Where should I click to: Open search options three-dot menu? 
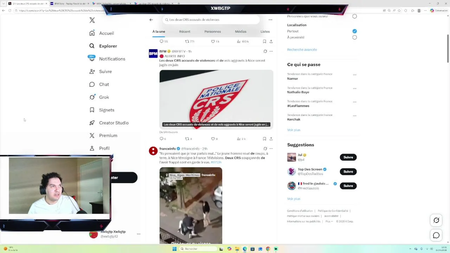tap(270, 20)
